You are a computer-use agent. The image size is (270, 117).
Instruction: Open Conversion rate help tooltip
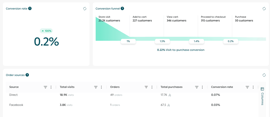pyautogui.click(x=30, y=8)
